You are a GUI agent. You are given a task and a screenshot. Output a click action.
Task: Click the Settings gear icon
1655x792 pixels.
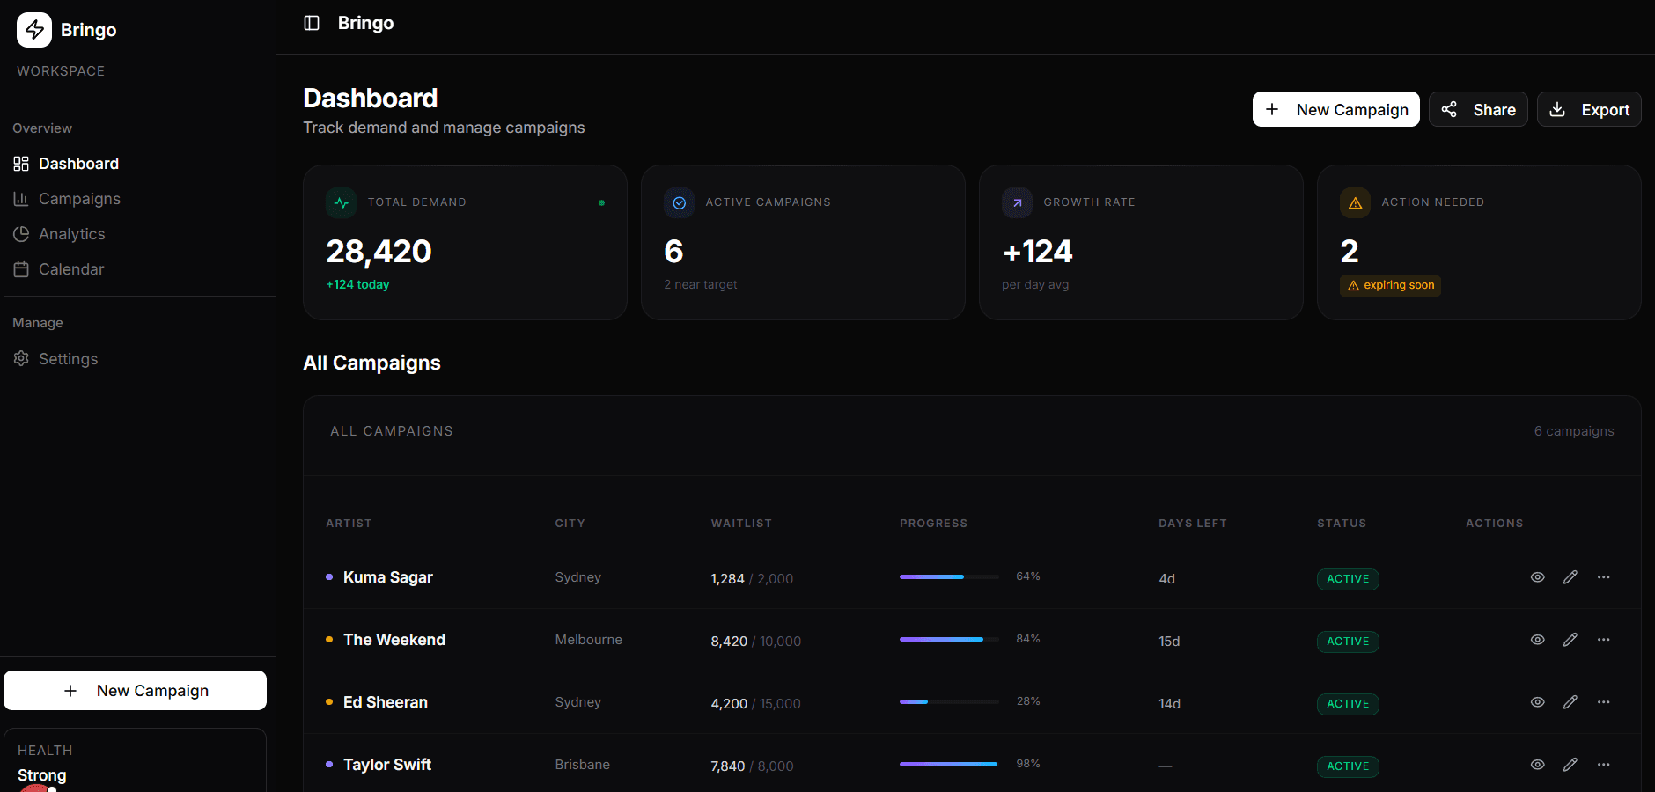coord(21,358)
